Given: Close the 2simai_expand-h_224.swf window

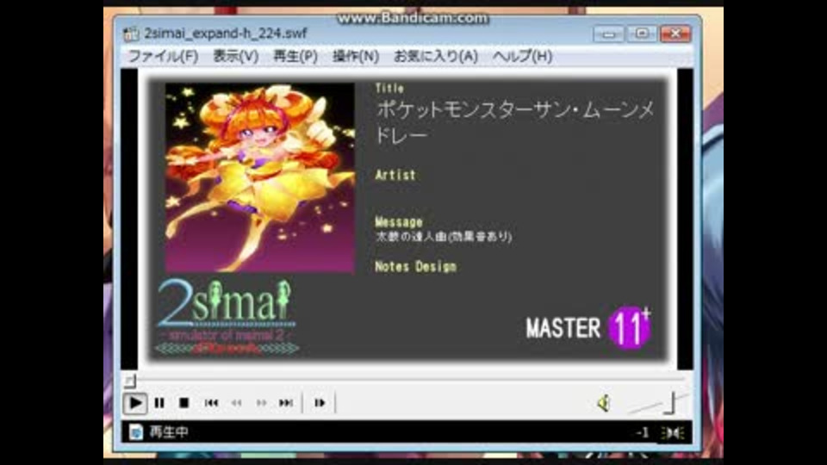Looking at the screenshot, I should [x=675, y=34].
